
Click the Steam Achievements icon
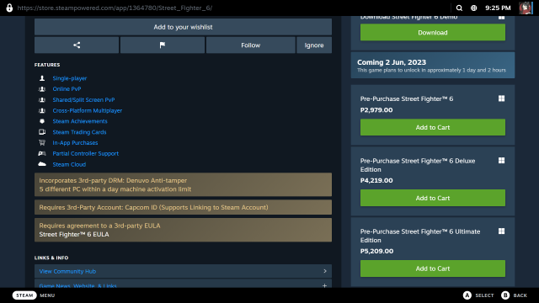(42, 121)
